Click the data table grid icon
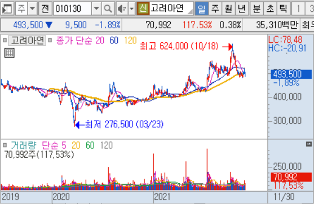This screenshot has height=204, width=314. click(x=10, y=53)
